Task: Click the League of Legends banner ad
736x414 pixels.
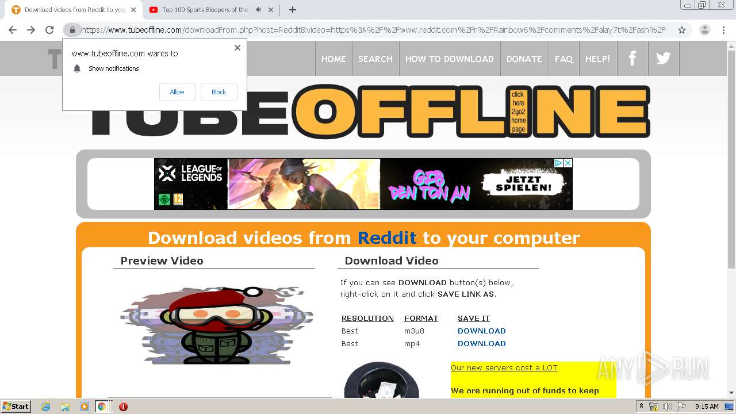Action: [363, 184]
